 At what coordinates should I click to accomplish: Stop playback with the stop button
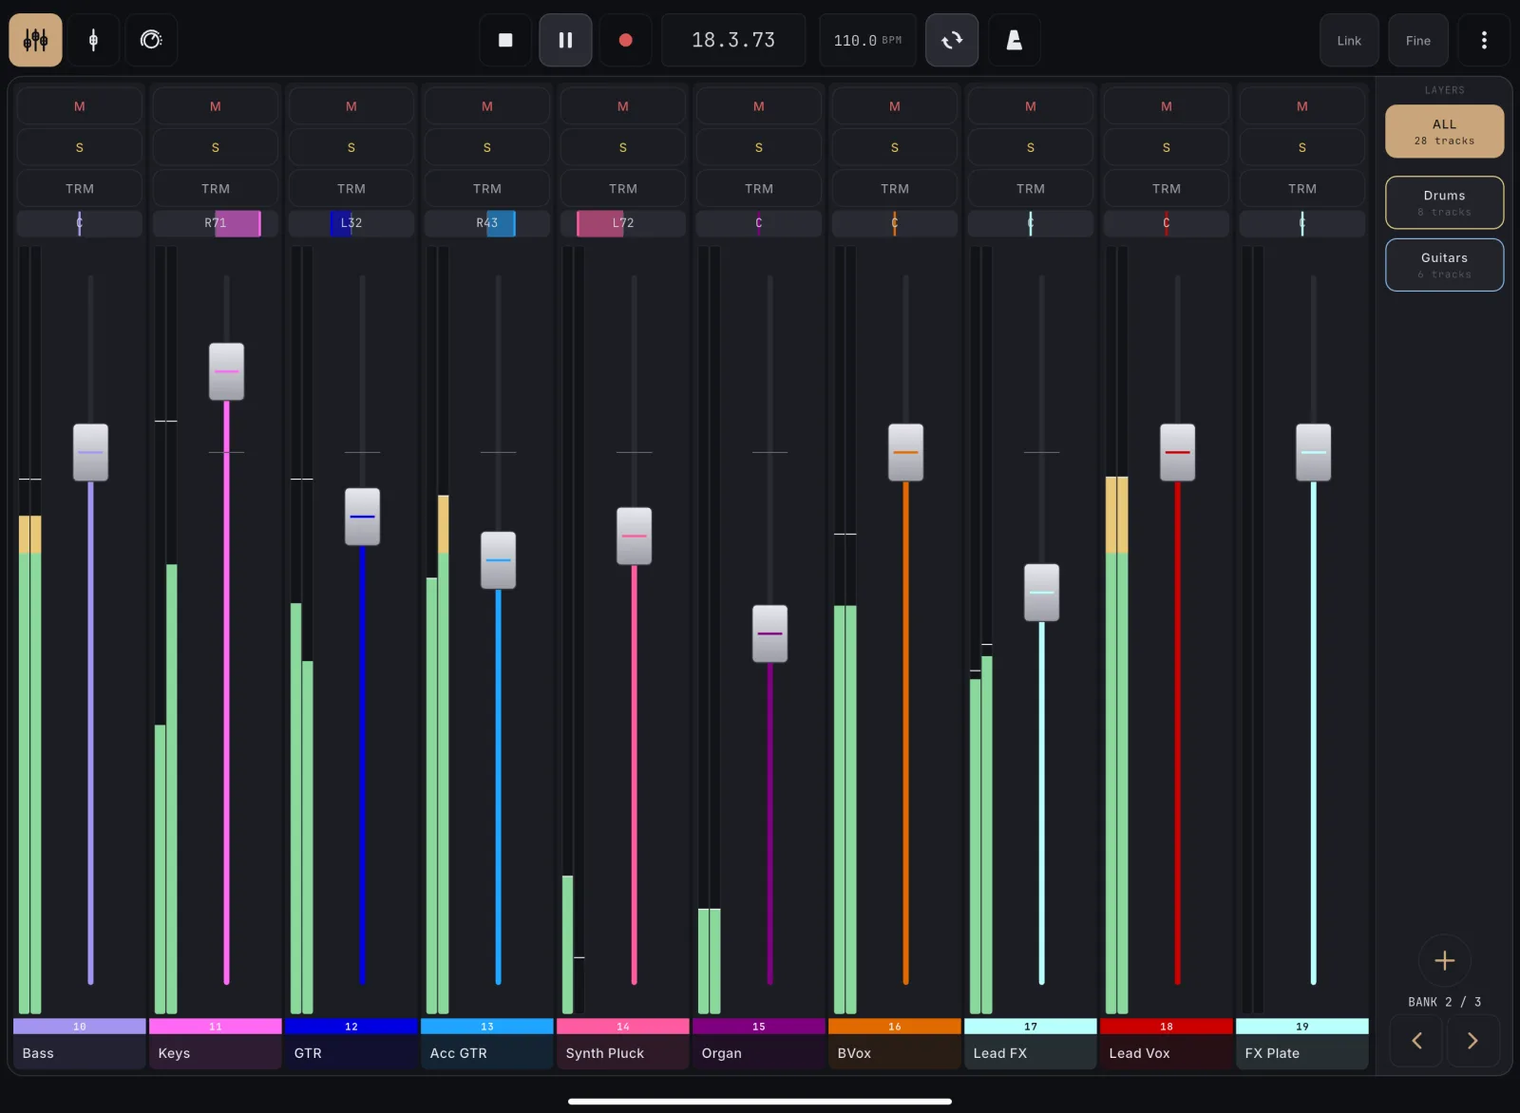pos(505,40)
